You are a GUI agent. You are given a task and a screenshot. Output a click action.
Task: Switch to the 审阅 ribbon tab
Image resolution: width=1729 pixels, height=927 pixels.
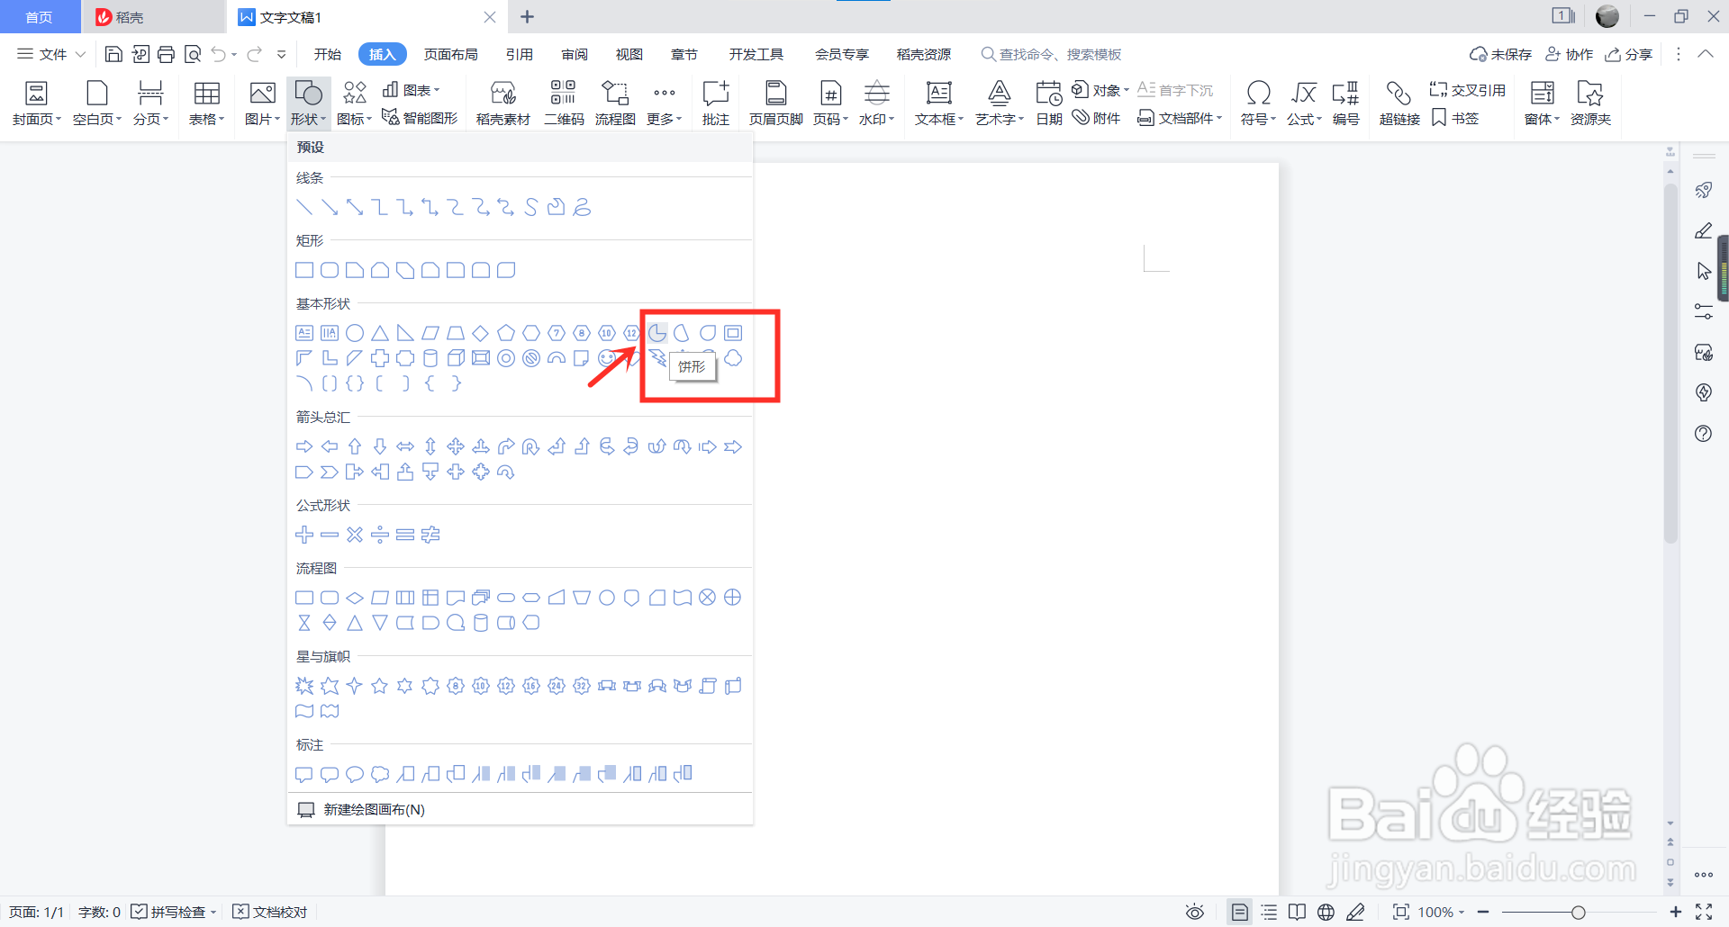pyautogui.click(x=575, y=54)
